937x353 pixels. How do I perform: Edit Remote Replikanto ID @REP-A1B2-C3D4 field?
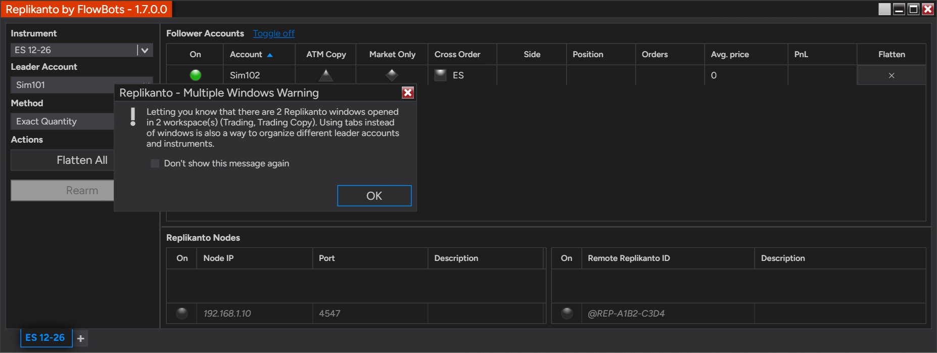point(668,314)
